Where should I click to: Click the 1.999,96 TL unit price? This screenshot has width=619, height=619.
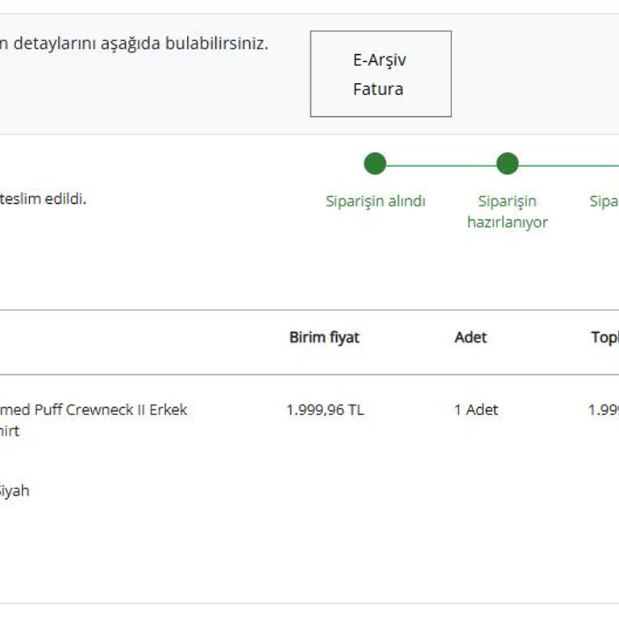(325, 410)
